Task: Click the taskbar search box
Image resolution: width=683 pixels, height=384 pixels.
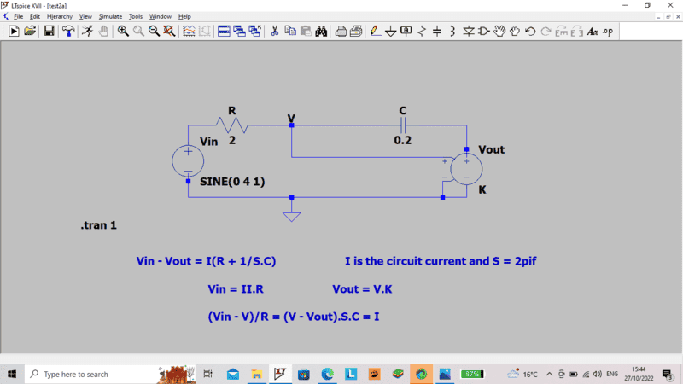Action: (111, 374)
